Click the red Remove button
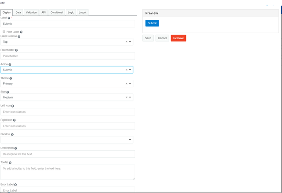 tap(178, 38)
